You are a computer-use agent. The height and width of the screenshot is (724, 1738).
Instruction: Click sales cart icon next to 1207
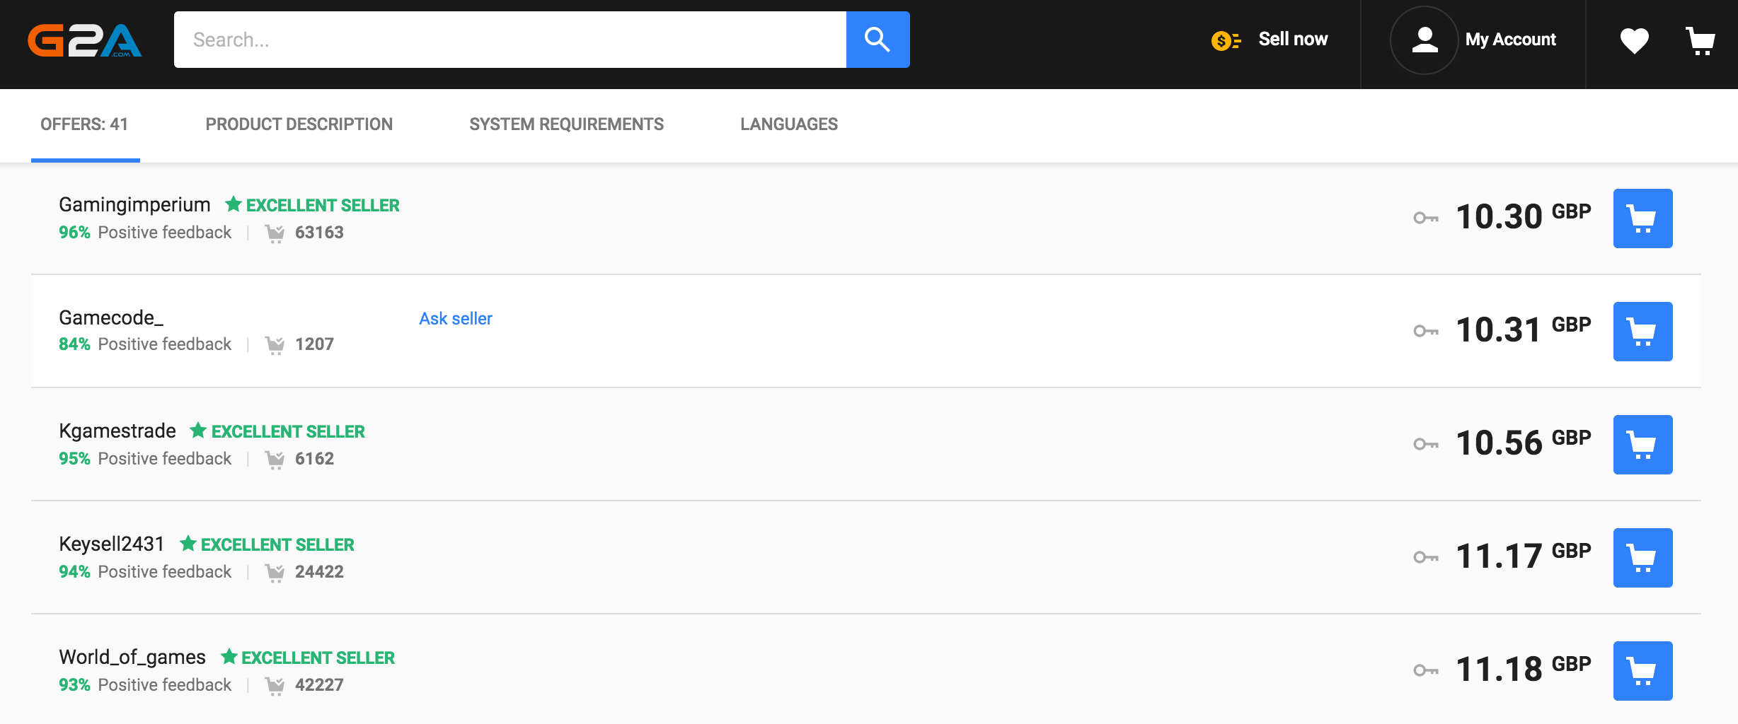click(275, 345)
